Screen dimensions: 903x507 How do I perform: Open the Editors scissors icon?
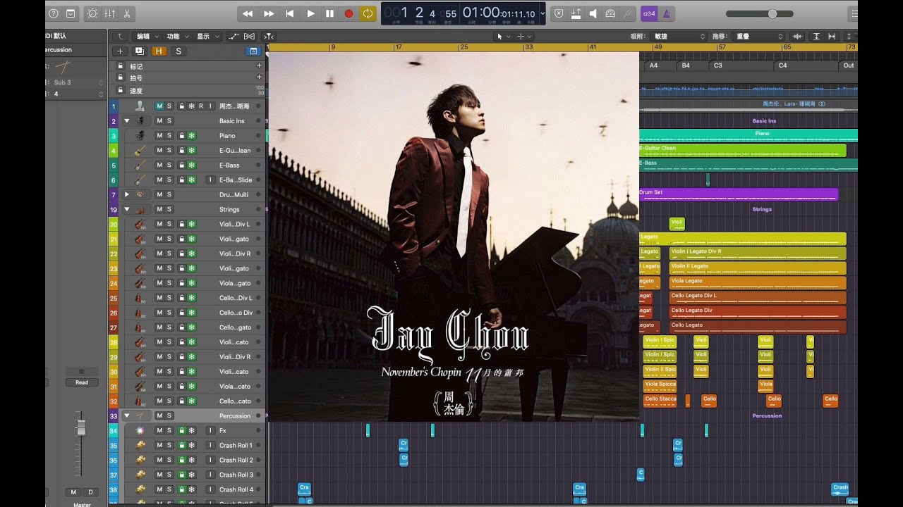[x=127, y=13]
